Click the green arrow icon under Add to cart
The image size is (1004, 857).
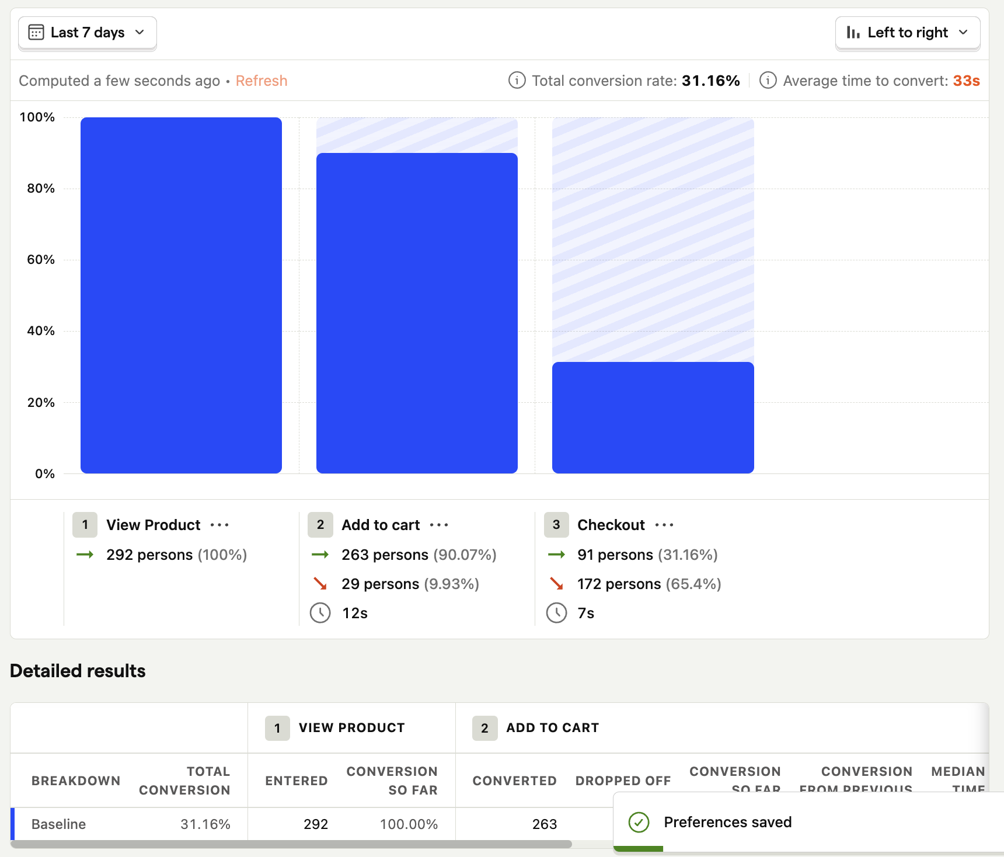(320, 555)
